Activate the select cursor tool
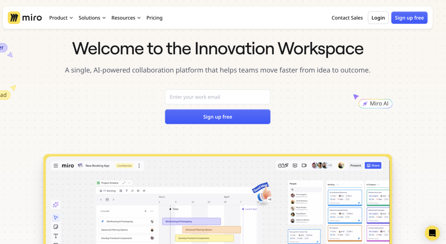Image resolution: width=446 pixels, height=244 pixels. pyautogui.click(x=56, y=218)
